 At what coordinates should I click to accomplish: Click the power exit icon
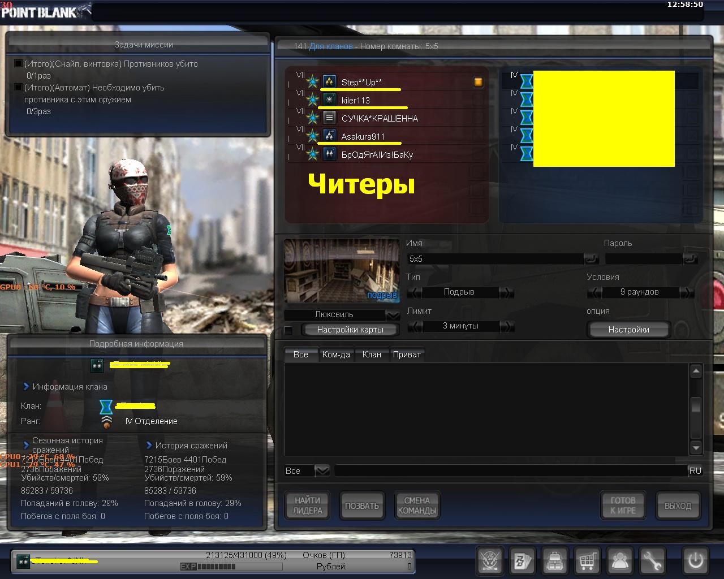(695, 561)
